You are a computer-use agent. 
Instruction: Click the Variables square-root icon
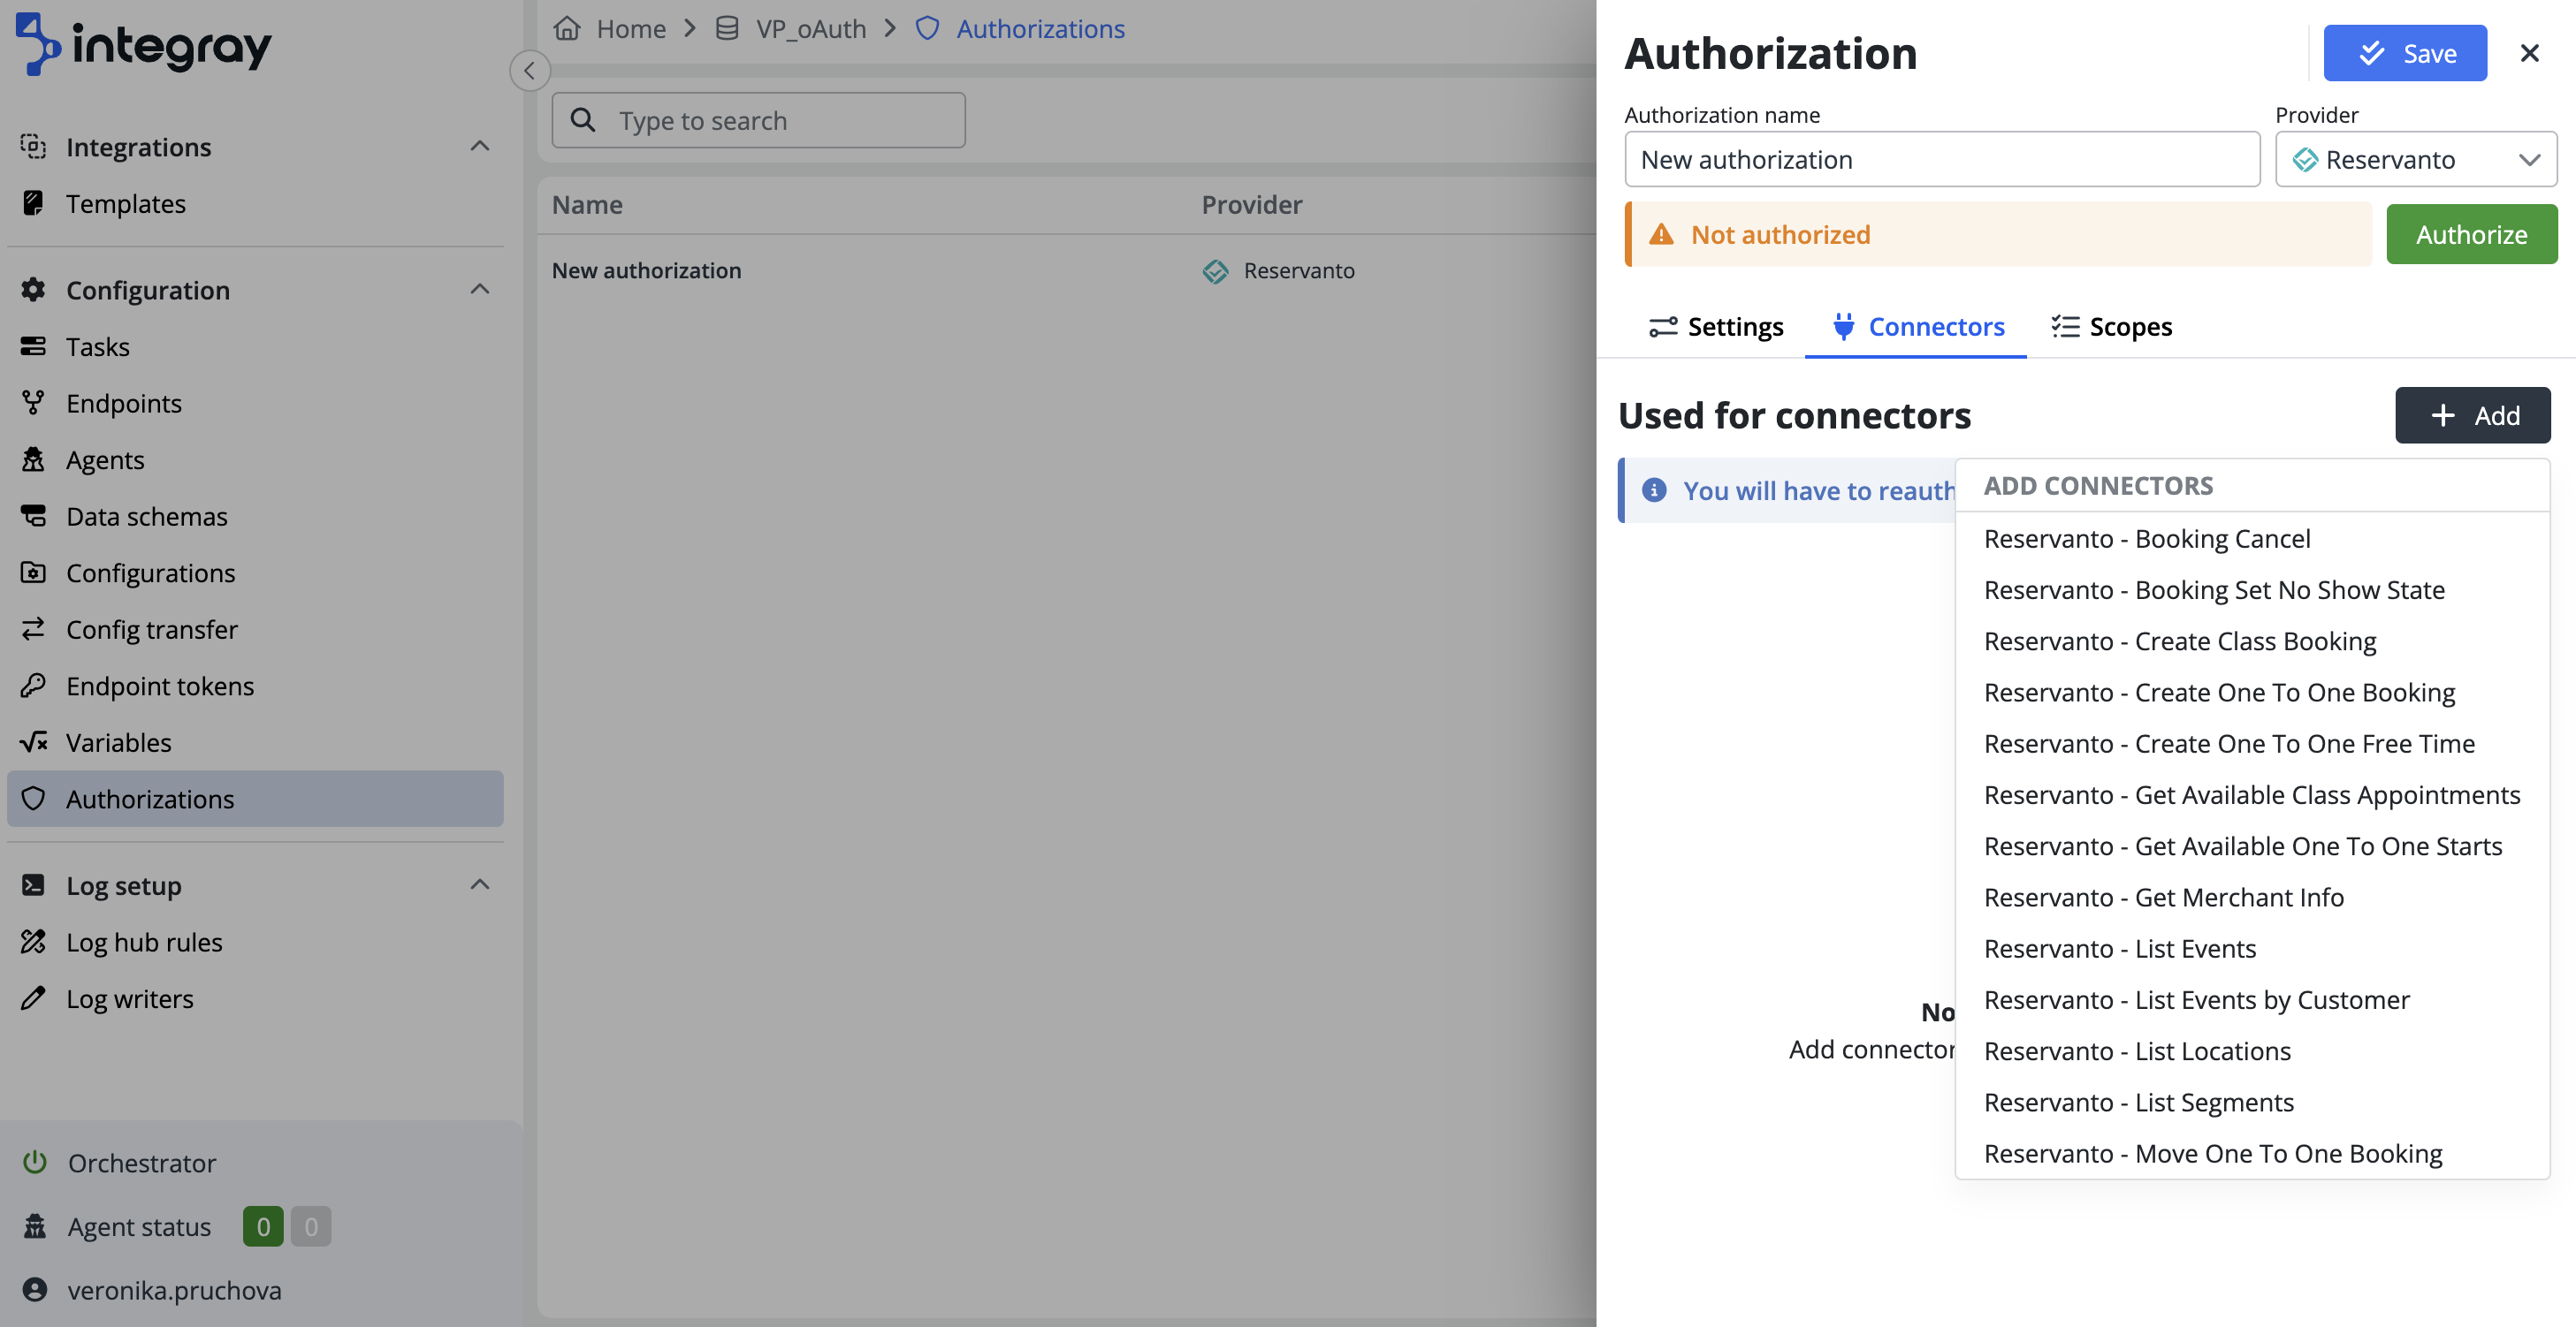[x=34, y=742]
